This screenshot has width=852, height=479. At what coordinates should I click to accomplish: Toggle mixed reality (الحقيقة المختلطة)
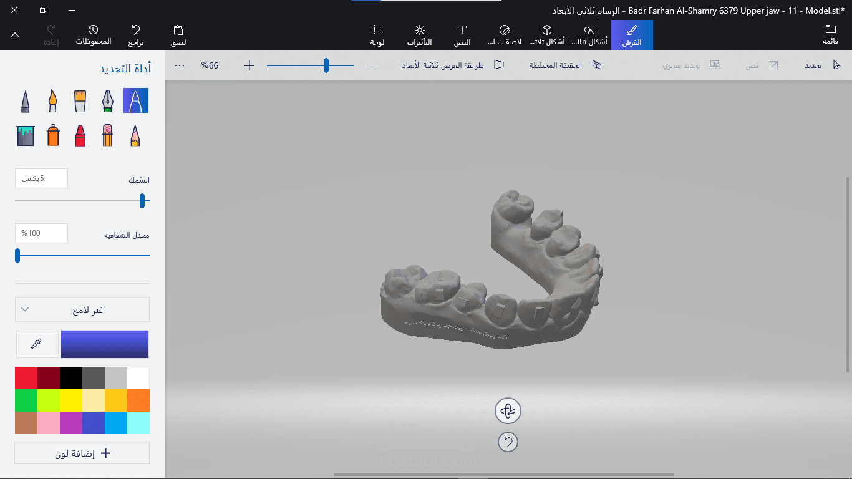(x=565, y=65)
